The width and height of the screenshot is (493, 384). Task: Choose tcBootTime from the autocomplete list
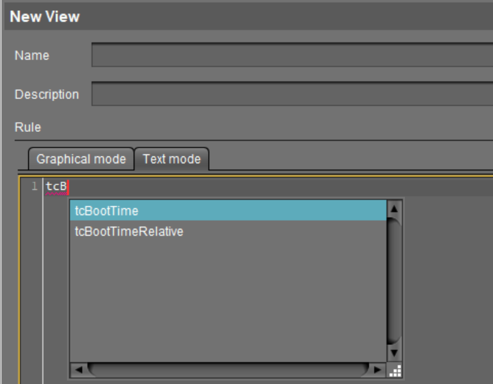(x=227, y=211)
